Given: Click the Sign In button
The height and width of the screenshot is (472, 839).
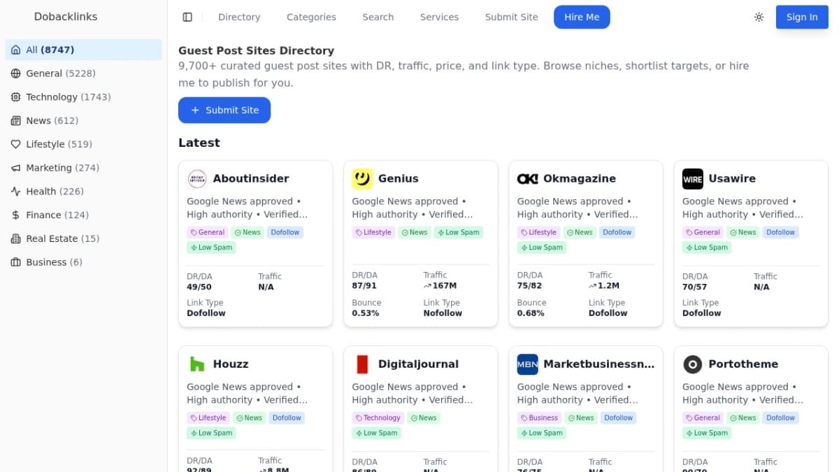Looking at the screenshot, I should 802,17.
